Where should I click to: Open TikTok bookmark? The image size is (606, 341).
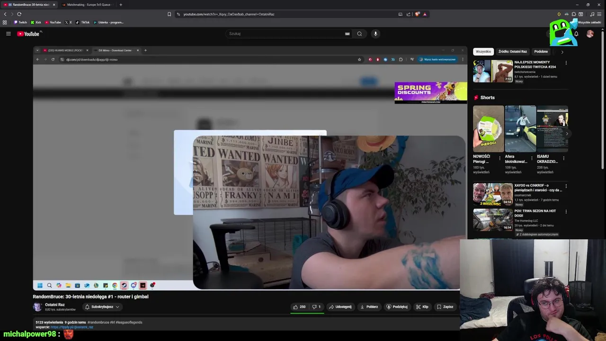point(83,22)
